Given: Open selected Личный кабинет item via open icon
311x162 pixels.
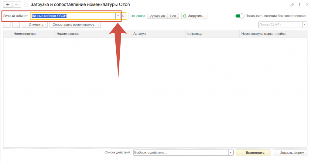Looking at the screenshot, I should tap(123, 16).
